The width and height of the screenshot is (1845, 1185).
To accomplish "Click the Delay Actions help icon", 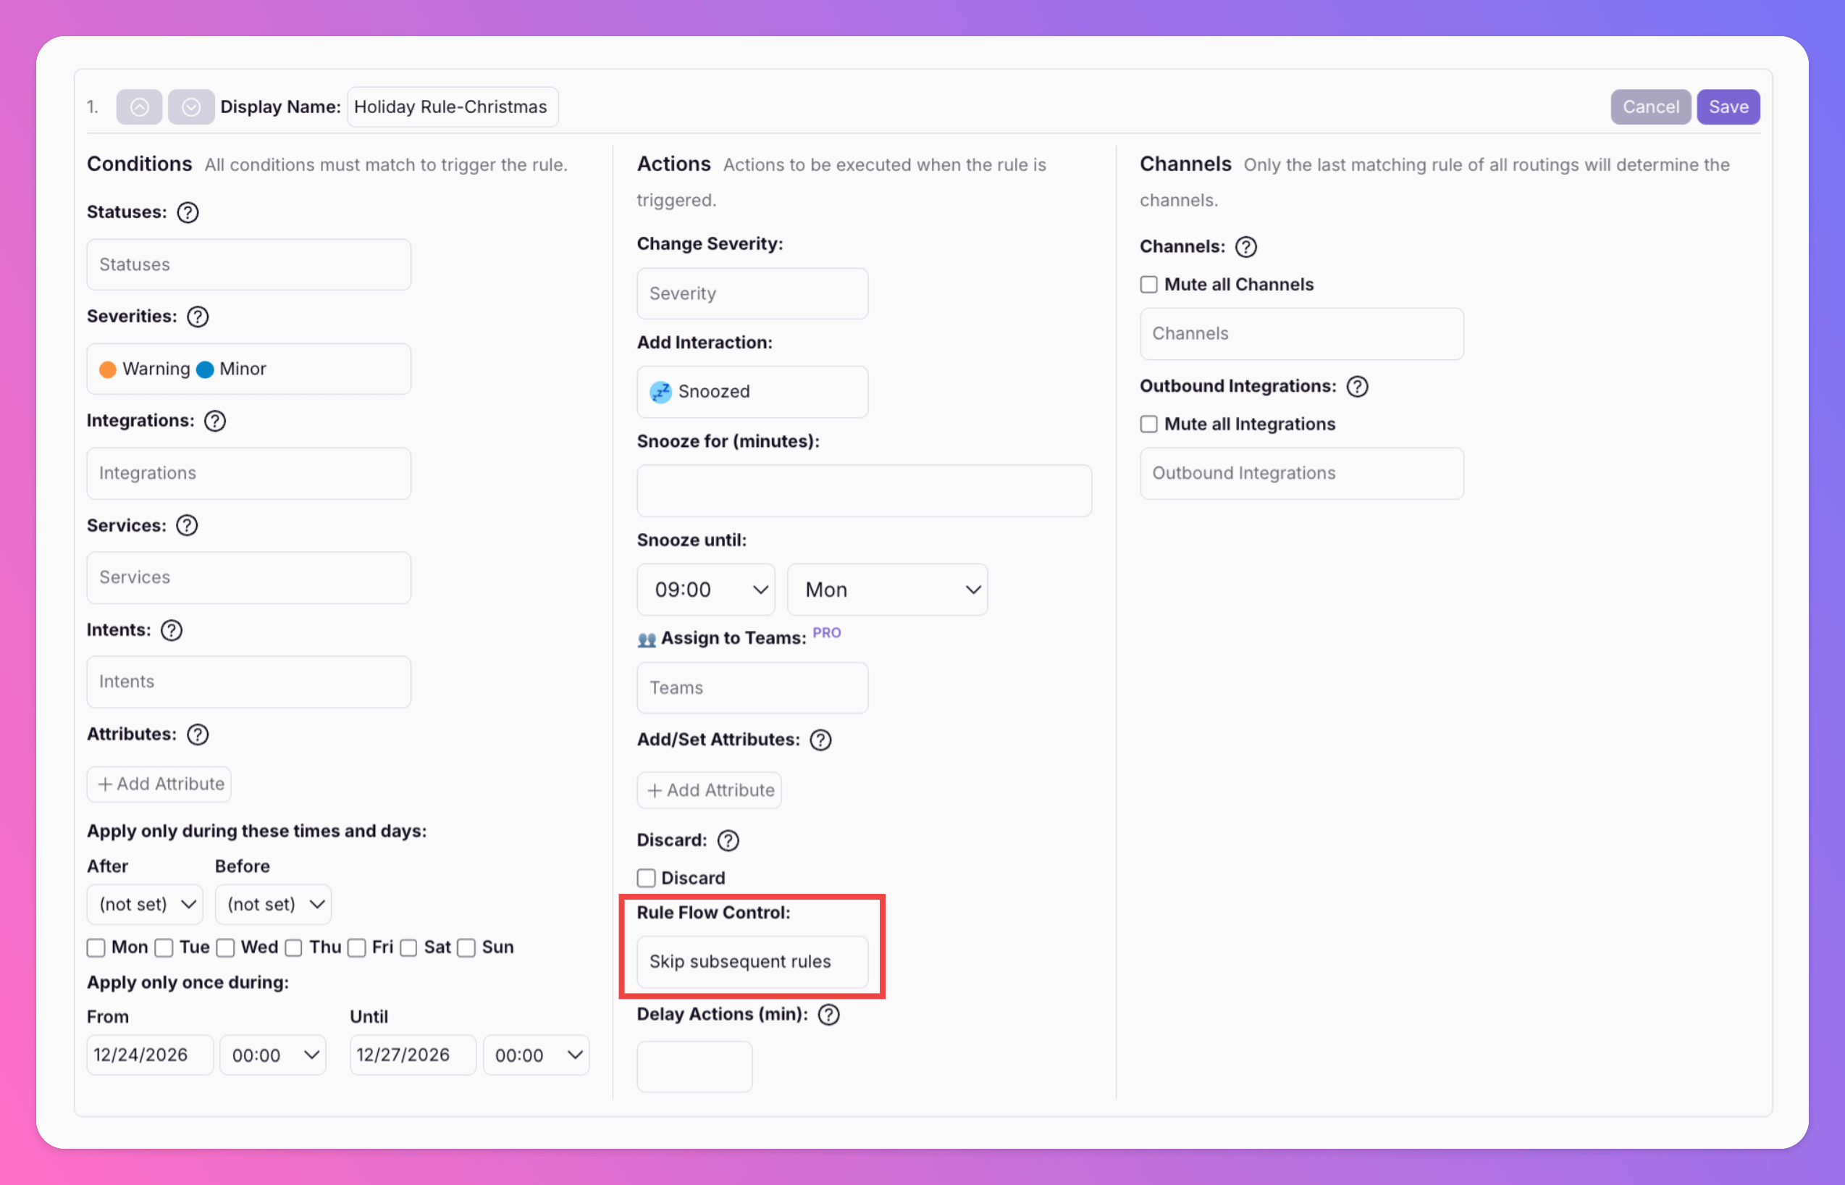I will pos(829,1014).
